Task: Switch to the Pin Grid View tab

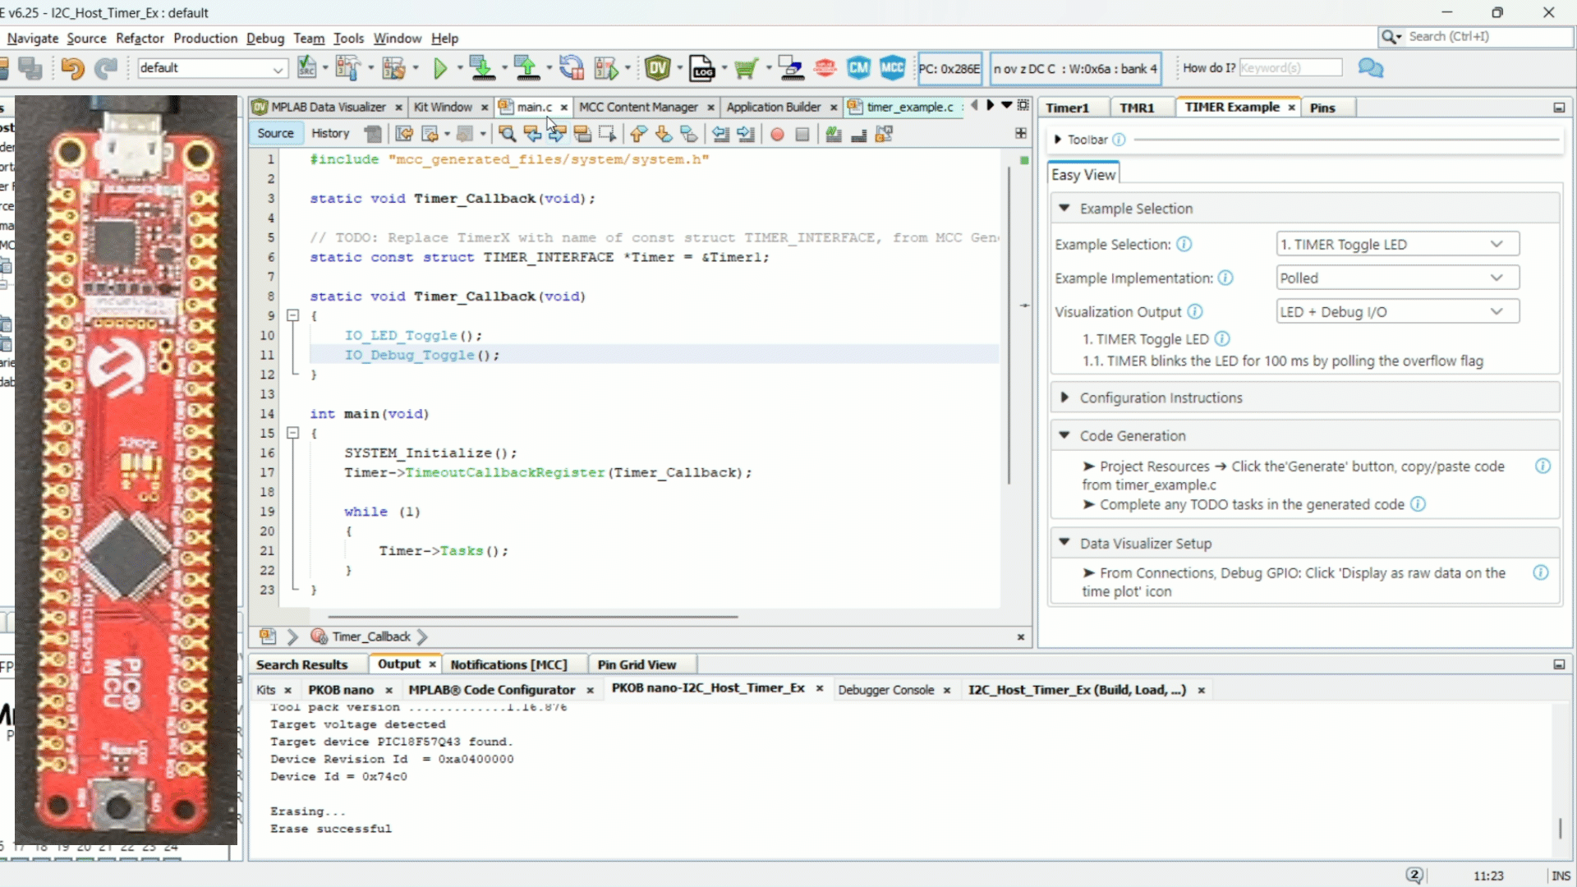Action: click(637, 664)
